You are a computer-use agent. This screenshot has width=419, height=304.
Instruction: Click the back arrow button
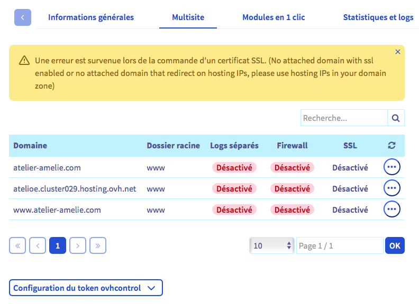[x=23, y=17]
